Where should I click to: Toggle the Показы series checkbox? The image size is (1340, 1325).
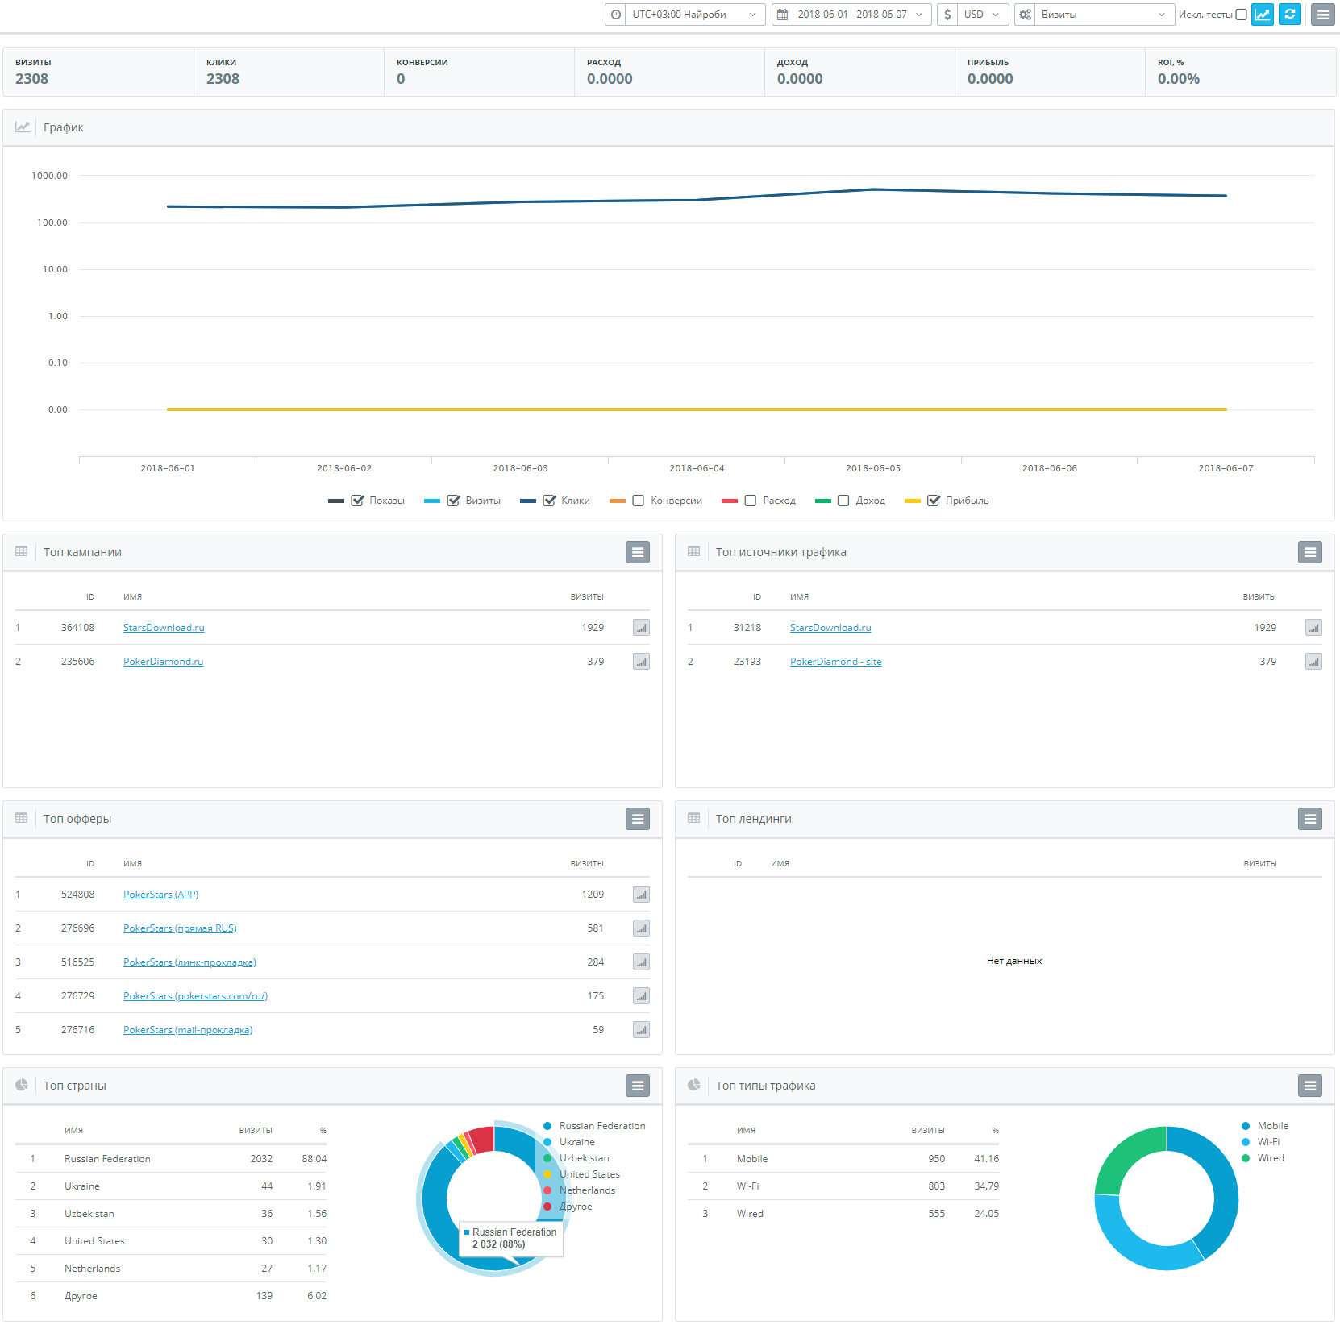pos(357,501)
